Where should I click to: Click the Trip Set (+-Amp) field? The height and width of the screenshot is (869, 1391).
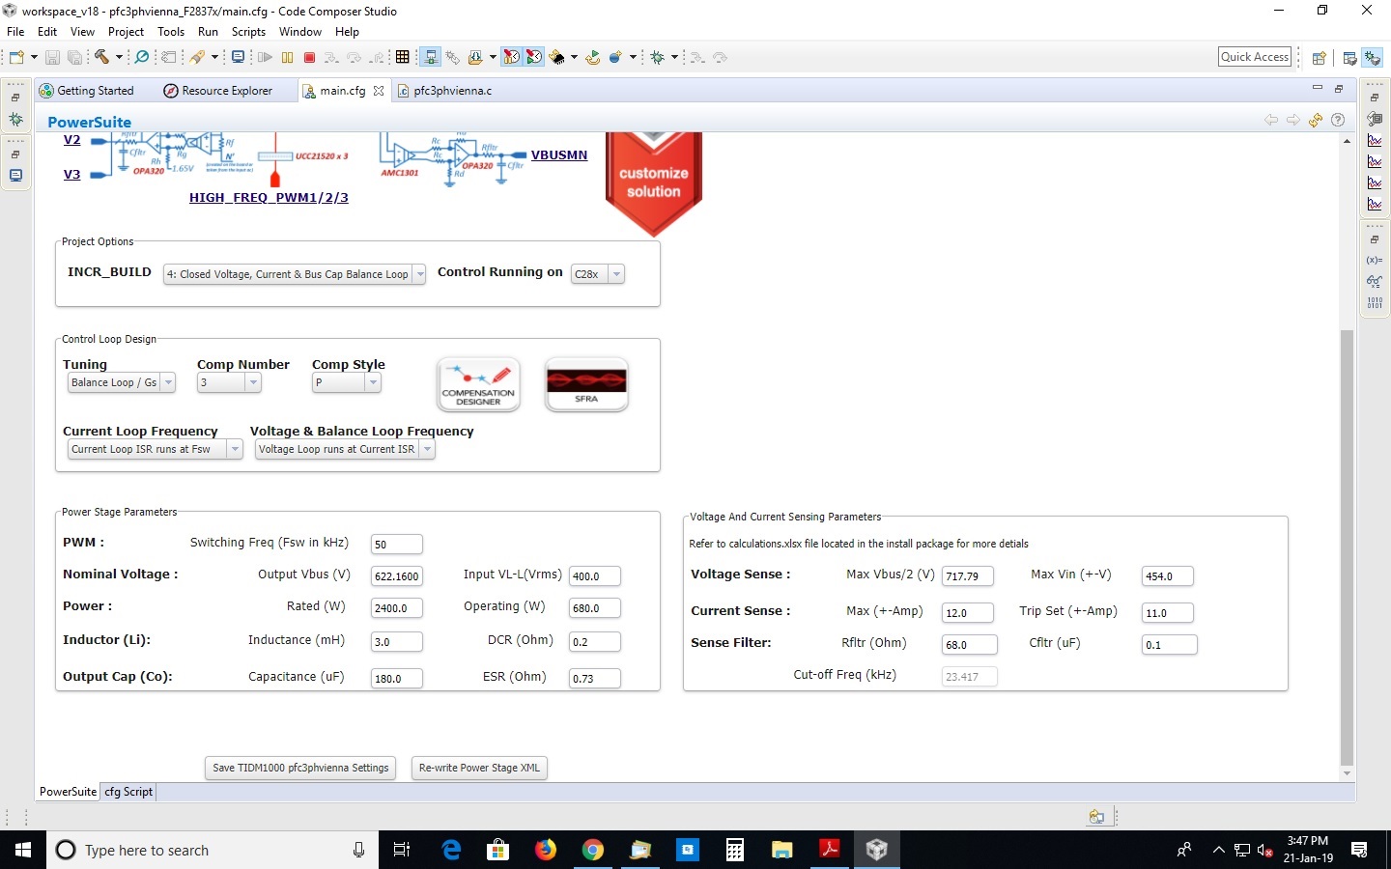pos(1168,613)
